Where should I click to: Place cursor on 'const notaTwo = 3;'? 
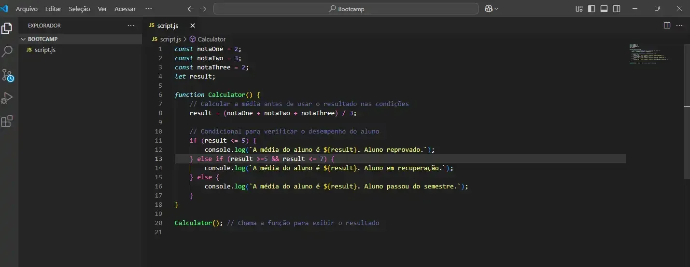pyautogui.click(x=208, y=58)
